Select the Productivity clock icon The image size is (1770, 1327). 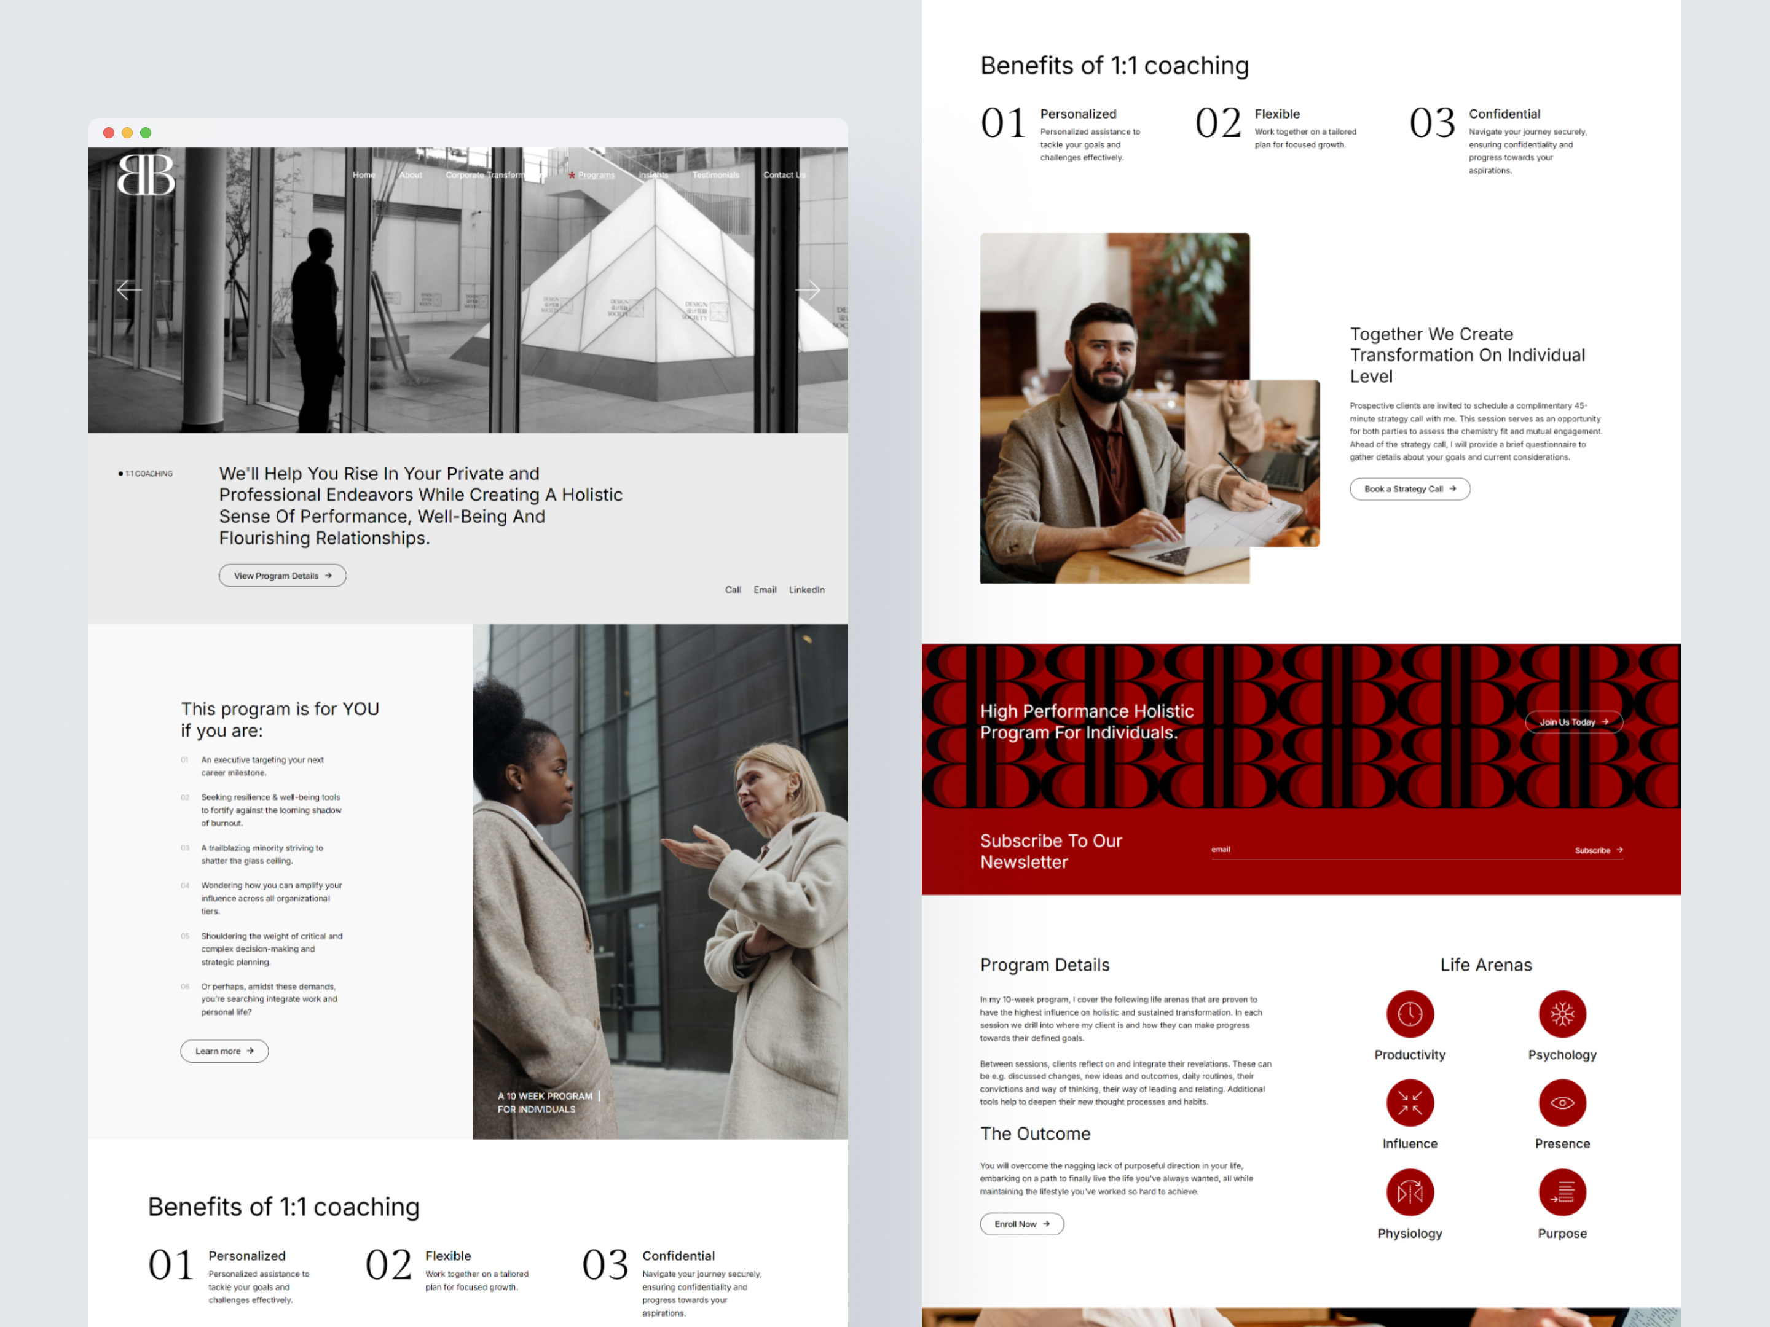[1410, 1014]
